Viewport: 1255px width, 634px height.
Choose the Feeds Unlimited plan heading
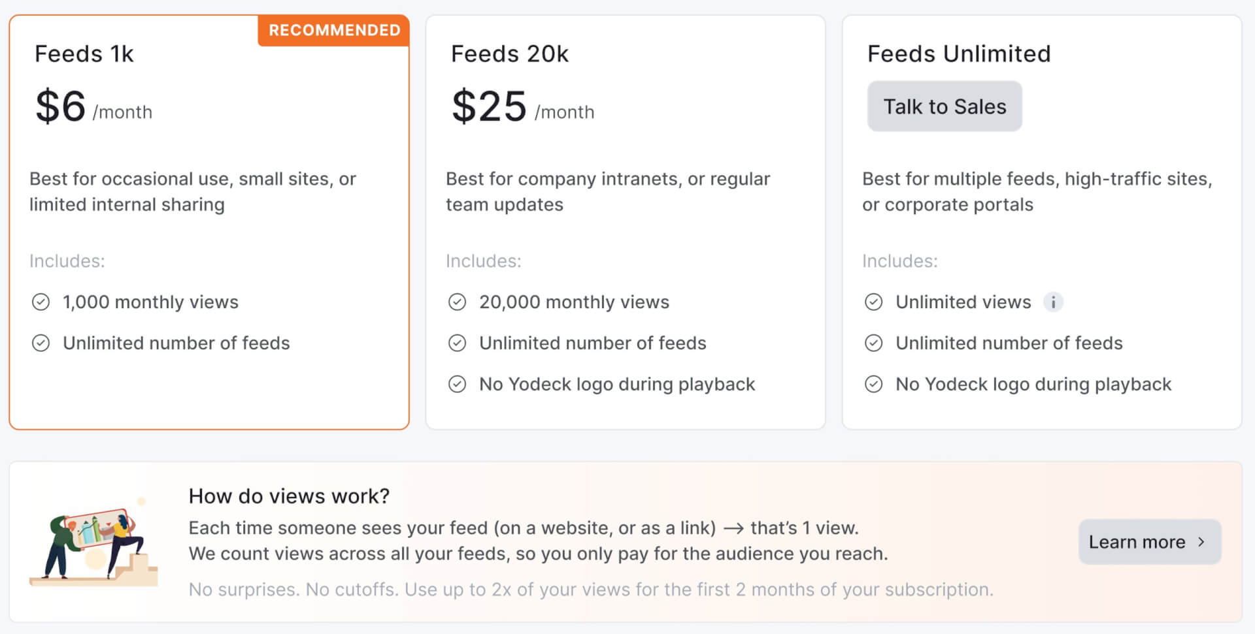(x=958, y=54)
